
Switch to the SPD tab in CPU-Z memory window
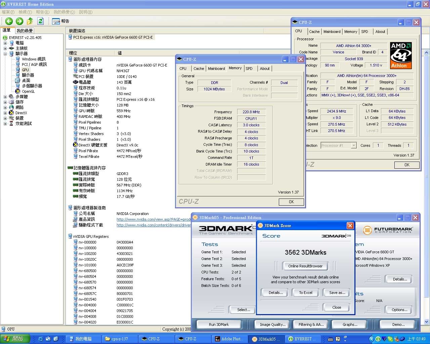point(249,69)
